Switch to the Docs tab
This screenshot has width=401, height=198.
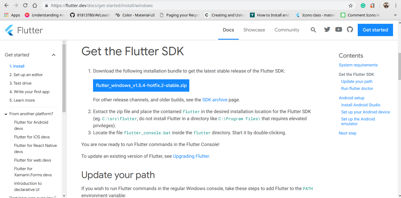point(228,30)
